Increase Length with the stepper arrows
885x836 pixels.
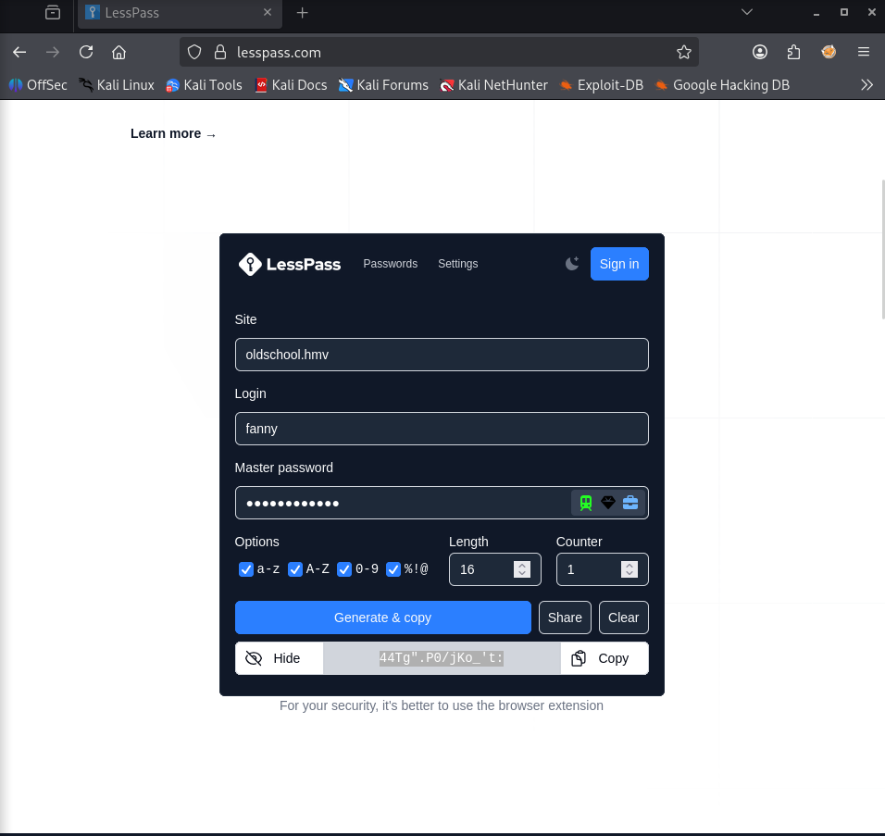tap(522, 565)
